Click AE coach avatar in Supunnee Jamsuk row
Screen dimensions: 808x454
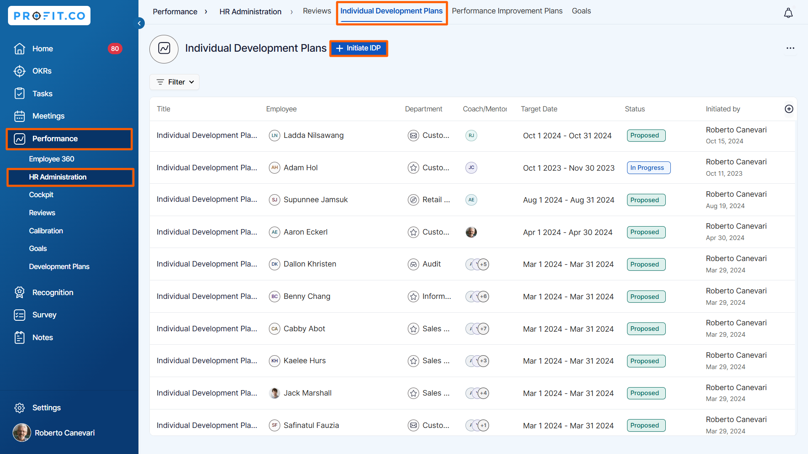tap(471, 200)
